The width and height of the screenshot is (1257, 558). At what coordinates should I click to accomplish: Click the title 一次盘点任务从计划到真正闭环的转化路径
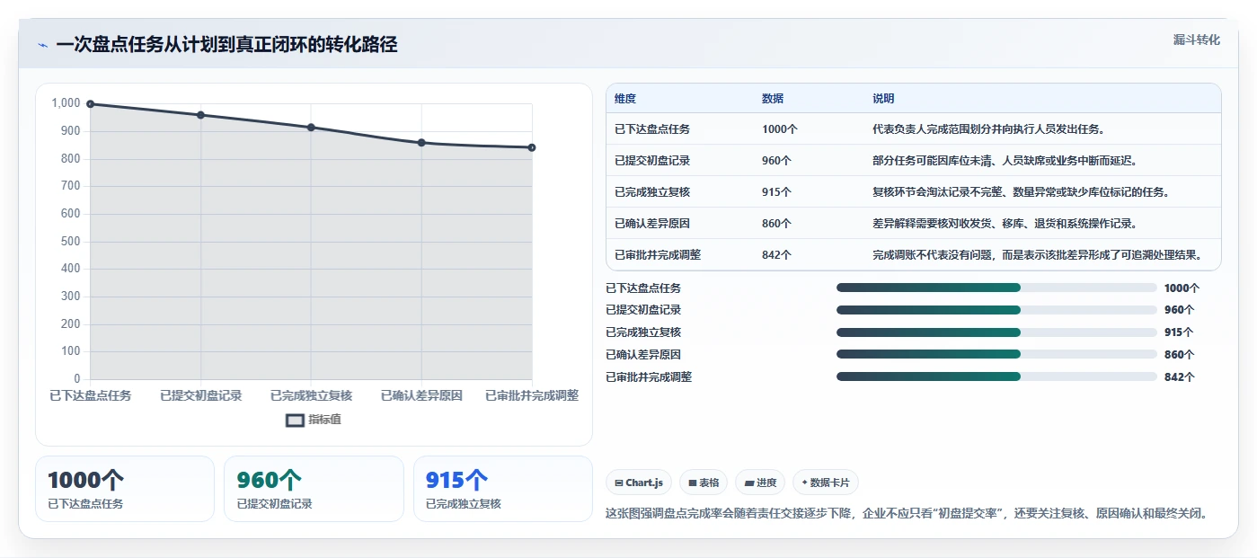click(226, 45)
